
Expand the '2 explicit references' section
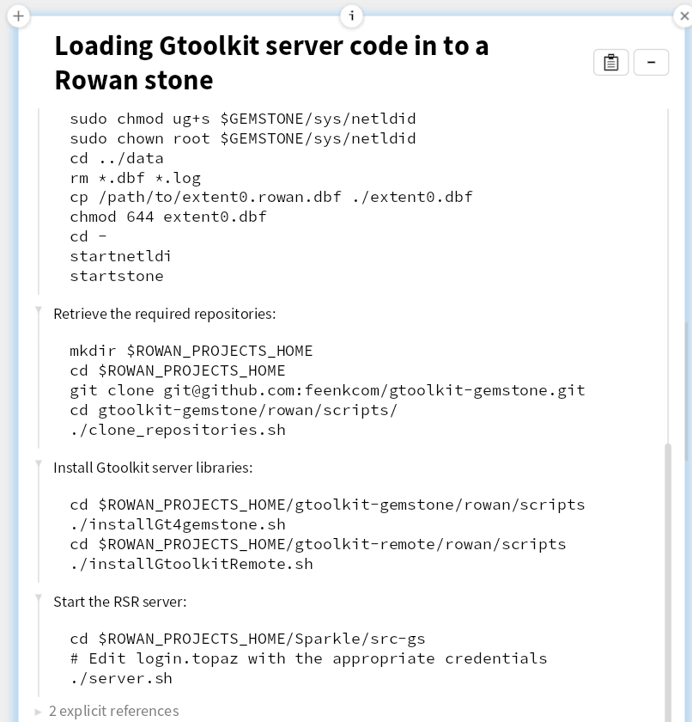[38, 712]
